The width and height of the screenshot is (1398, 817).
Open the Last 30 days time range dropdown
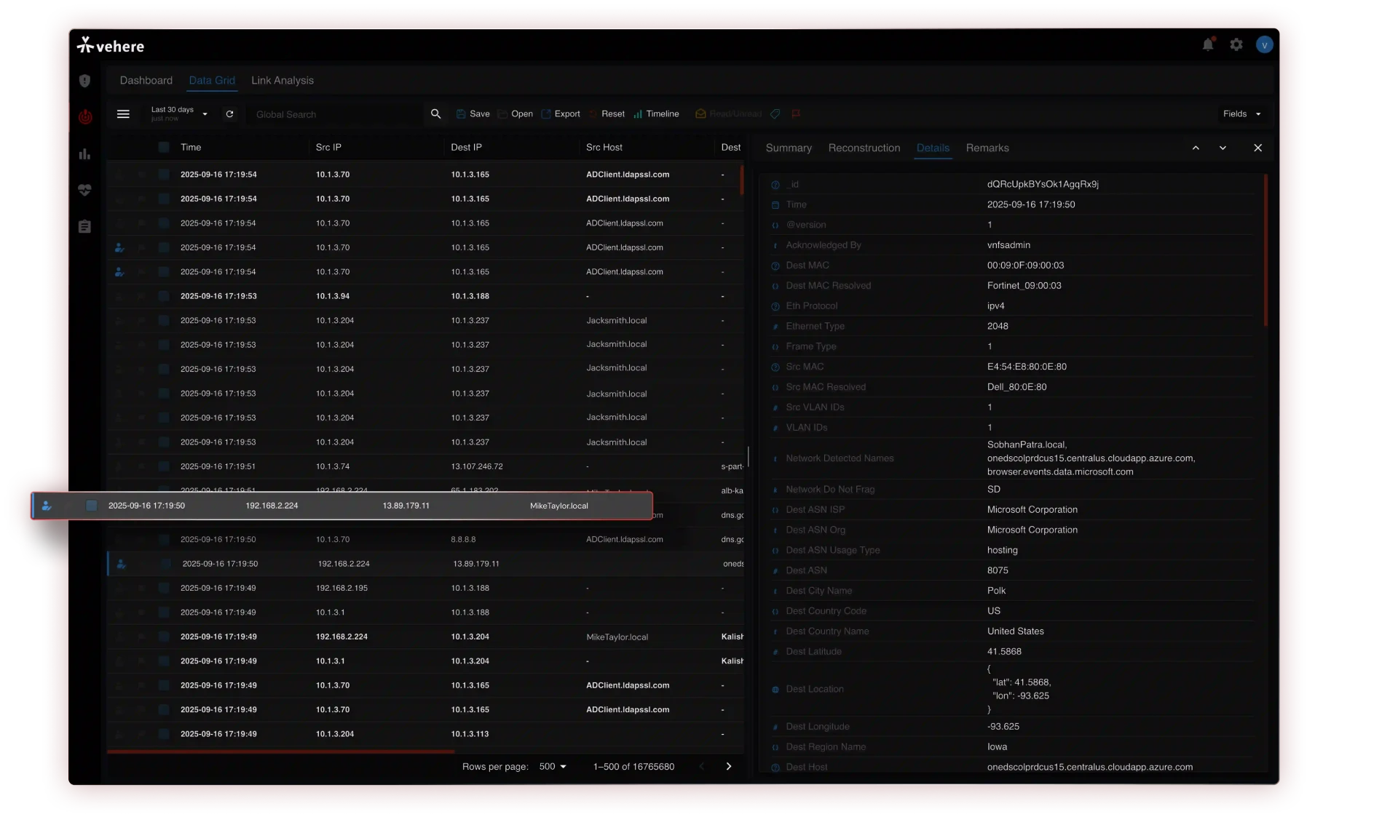pos(179,113)
